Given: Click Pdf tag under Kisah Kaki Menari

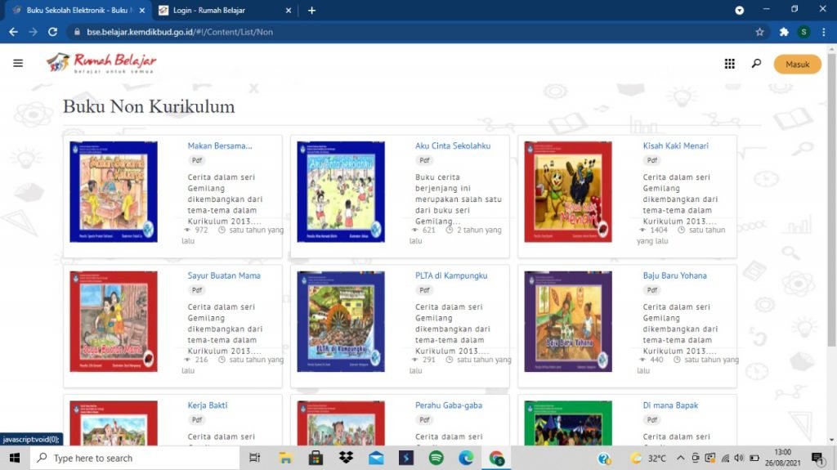Looking at the screenshot, I should pyautogui.click(x=651, y=160).
